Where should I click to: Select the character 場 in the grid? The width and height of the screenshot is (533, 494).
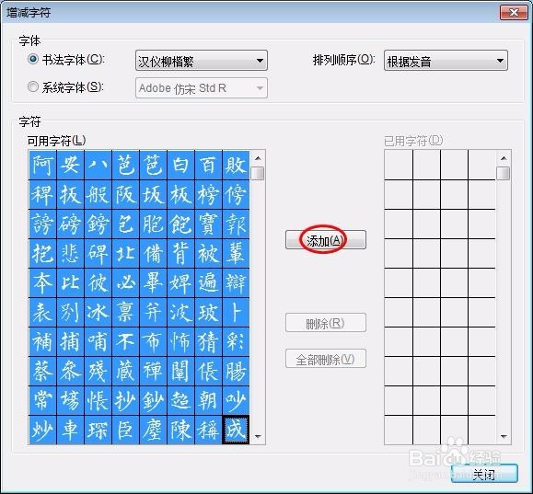click(x=70, y=400)
